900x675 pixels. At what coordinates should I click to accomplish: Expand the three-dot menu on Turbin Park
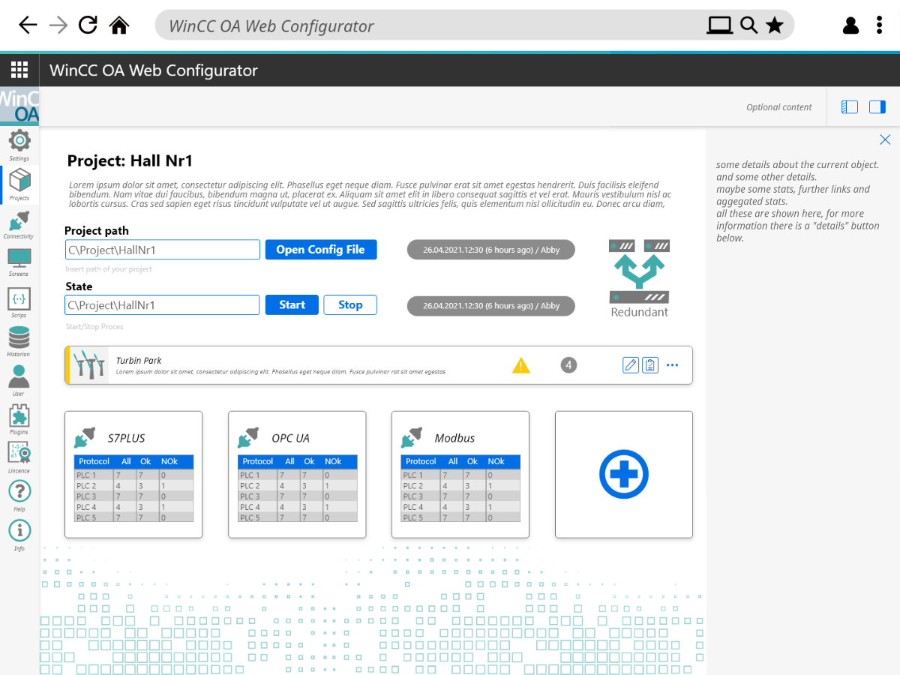[x=672, y=365]
